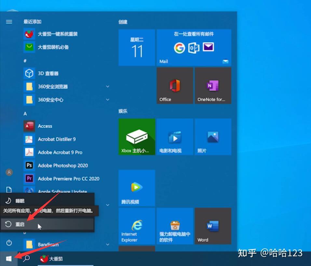The height and width of the screenshot is (266, 311).
Task: Select 重启 from the power menu
Action: point(47,224)
